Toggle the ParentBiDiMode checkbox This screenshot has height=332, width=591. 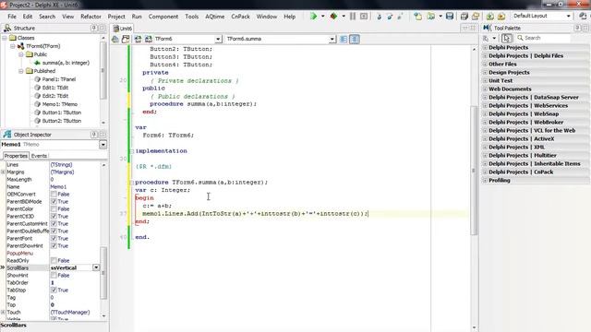point(54,201)
